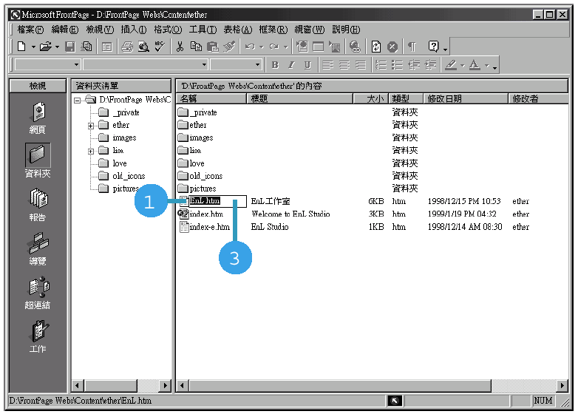Screen dimensions: 578x414
Task: Toggle center alignment button
Action: click(x=344, y=65)
